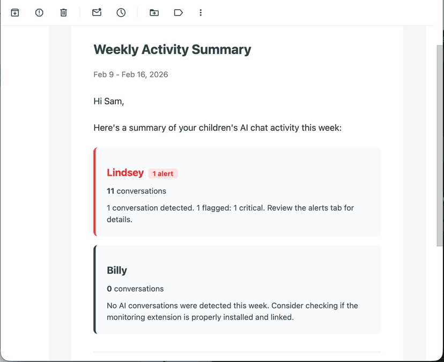This screenshot has height=362, width=444.
Task: Apply a label using the tag icon
Action: tap(178, 12)
